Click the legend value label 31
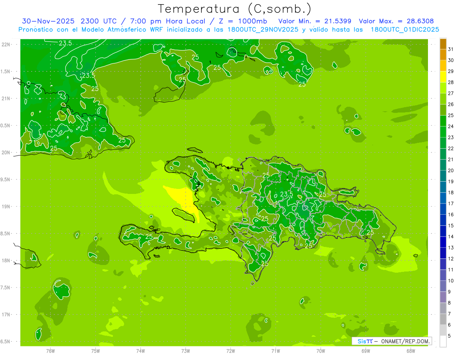The image size is (461, 356). pos(451,49)
